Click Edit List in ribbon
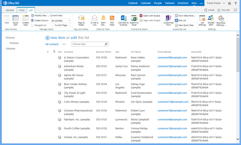The height and width of the screenshot is (145, 241). [180, 20]
